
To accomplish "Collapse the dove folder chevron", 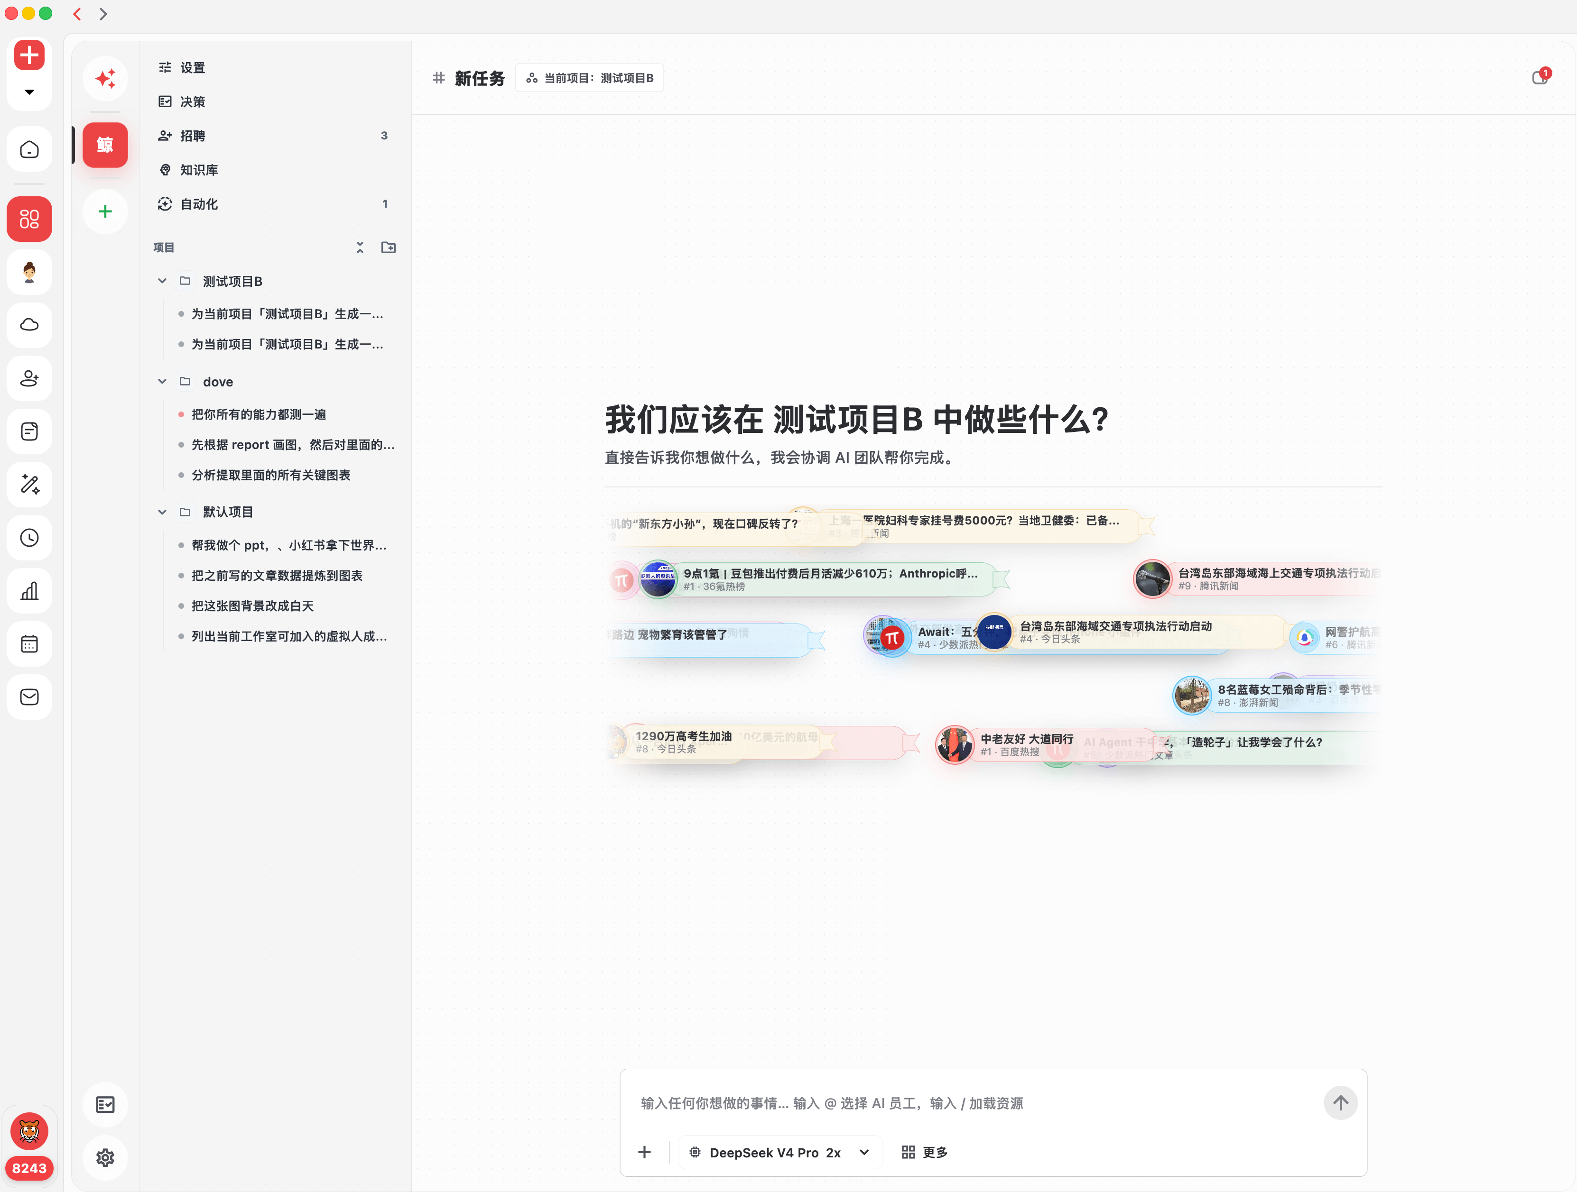I will [x=163, y=382].
